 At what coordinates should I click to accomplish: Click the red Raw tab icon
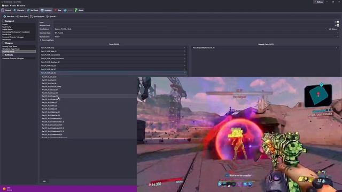(56, 10)
